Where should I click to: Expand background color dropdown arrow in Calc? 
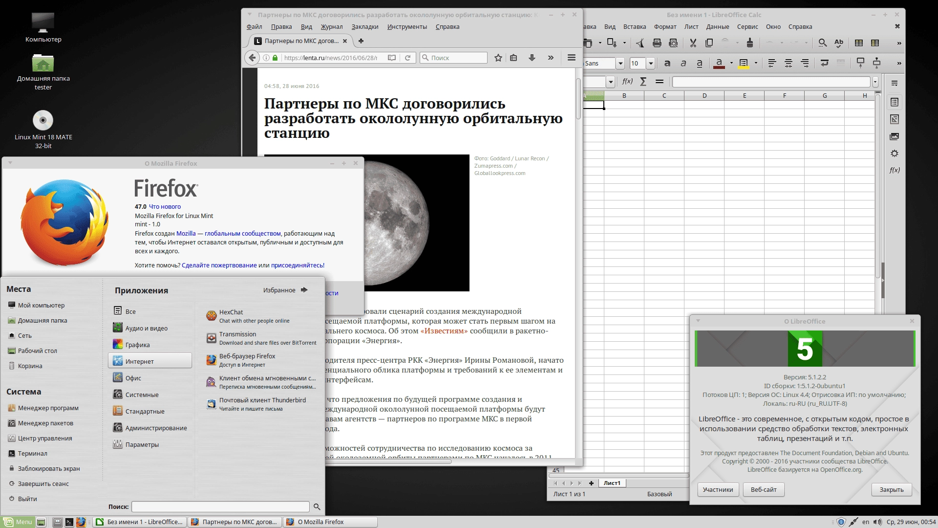(x=756, y=63)
